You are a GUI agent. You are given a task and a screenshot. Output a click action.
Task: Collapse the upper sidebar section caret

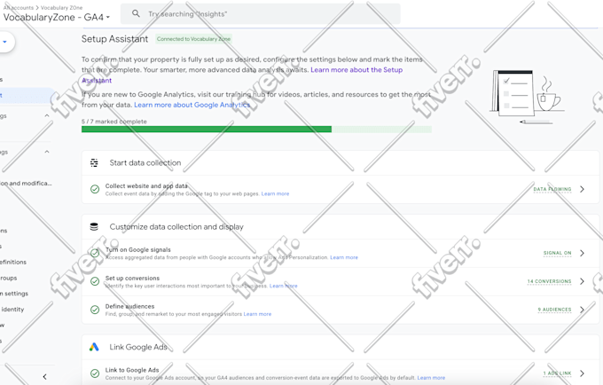tap(47, 116)
